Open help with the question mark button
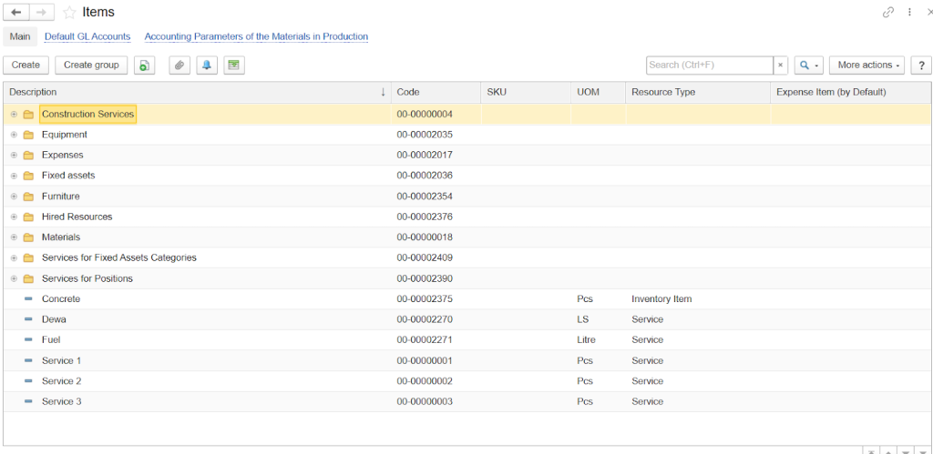933x454 pixels. coord(920,66)
